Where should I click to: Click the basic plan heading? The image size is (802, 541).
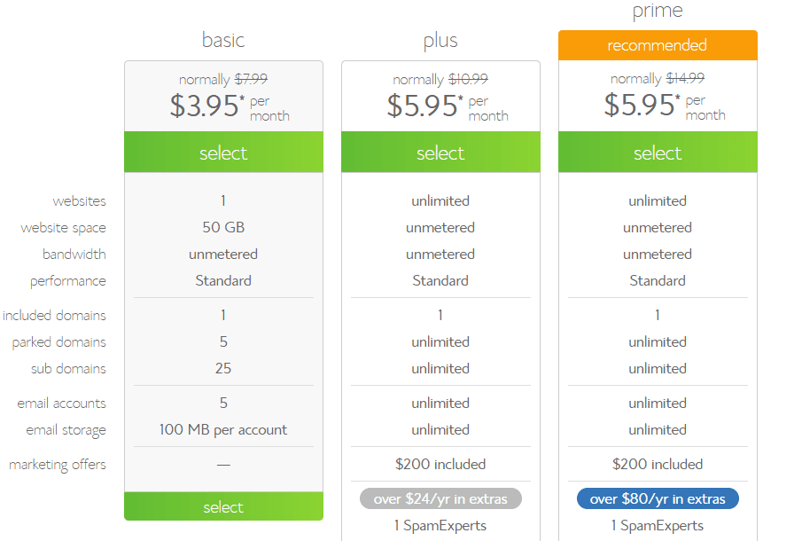pyautogui.click(x=223, y=40)
